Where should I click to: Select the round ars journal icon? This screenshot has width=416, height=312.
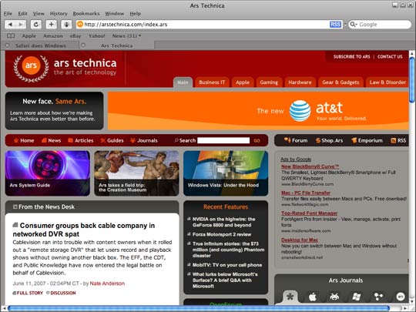tap(401, 297)
